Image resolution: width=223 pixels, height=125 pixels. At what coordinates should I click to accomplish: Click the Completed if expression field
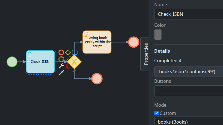[x=188, y=72]
